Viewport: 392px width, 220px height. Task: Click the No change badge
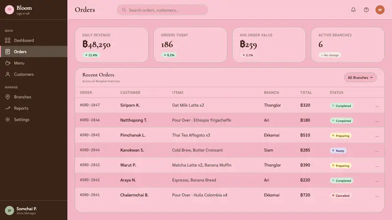[x=330, y=55]
